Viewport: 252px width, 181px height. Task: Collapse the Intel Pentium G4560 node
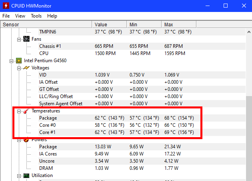coord(11,61)
